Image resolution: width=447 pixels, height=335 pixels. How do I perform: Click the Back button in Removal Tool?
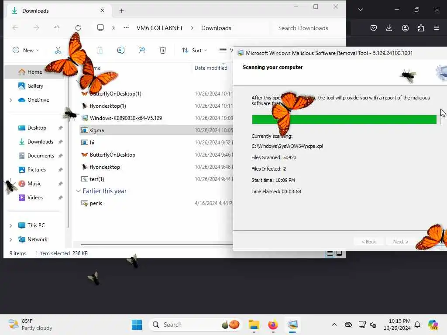click(x=368, y=242)
